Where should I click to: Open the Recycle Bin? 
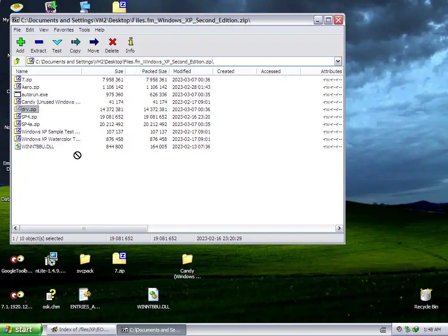pyautogui.click(x=426, y=294)
